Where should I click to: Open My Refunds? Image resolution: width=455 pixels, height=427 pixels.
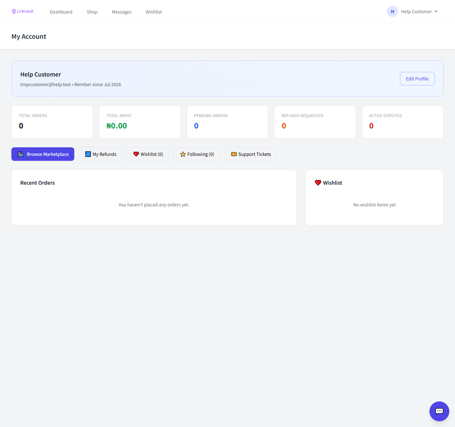click(x=101, y=154)
